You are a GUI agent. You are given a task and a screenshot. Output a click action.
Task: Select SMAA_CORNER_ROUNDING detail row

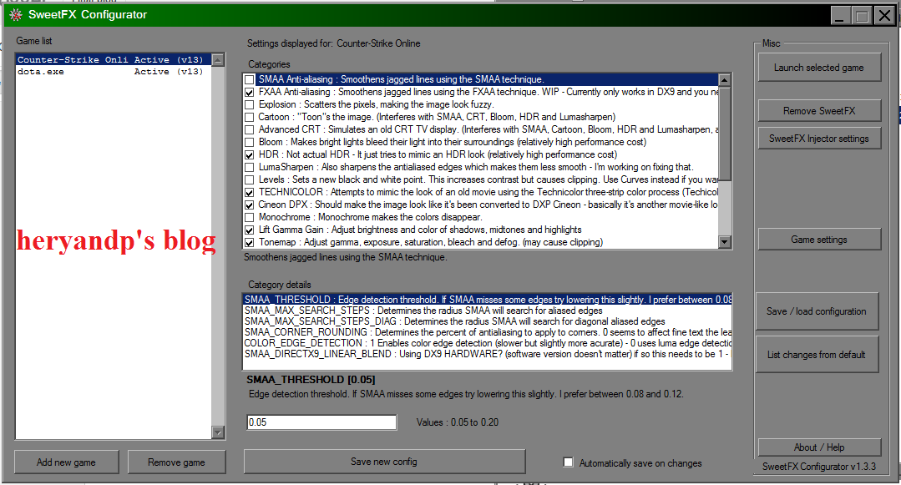(488, 332)
